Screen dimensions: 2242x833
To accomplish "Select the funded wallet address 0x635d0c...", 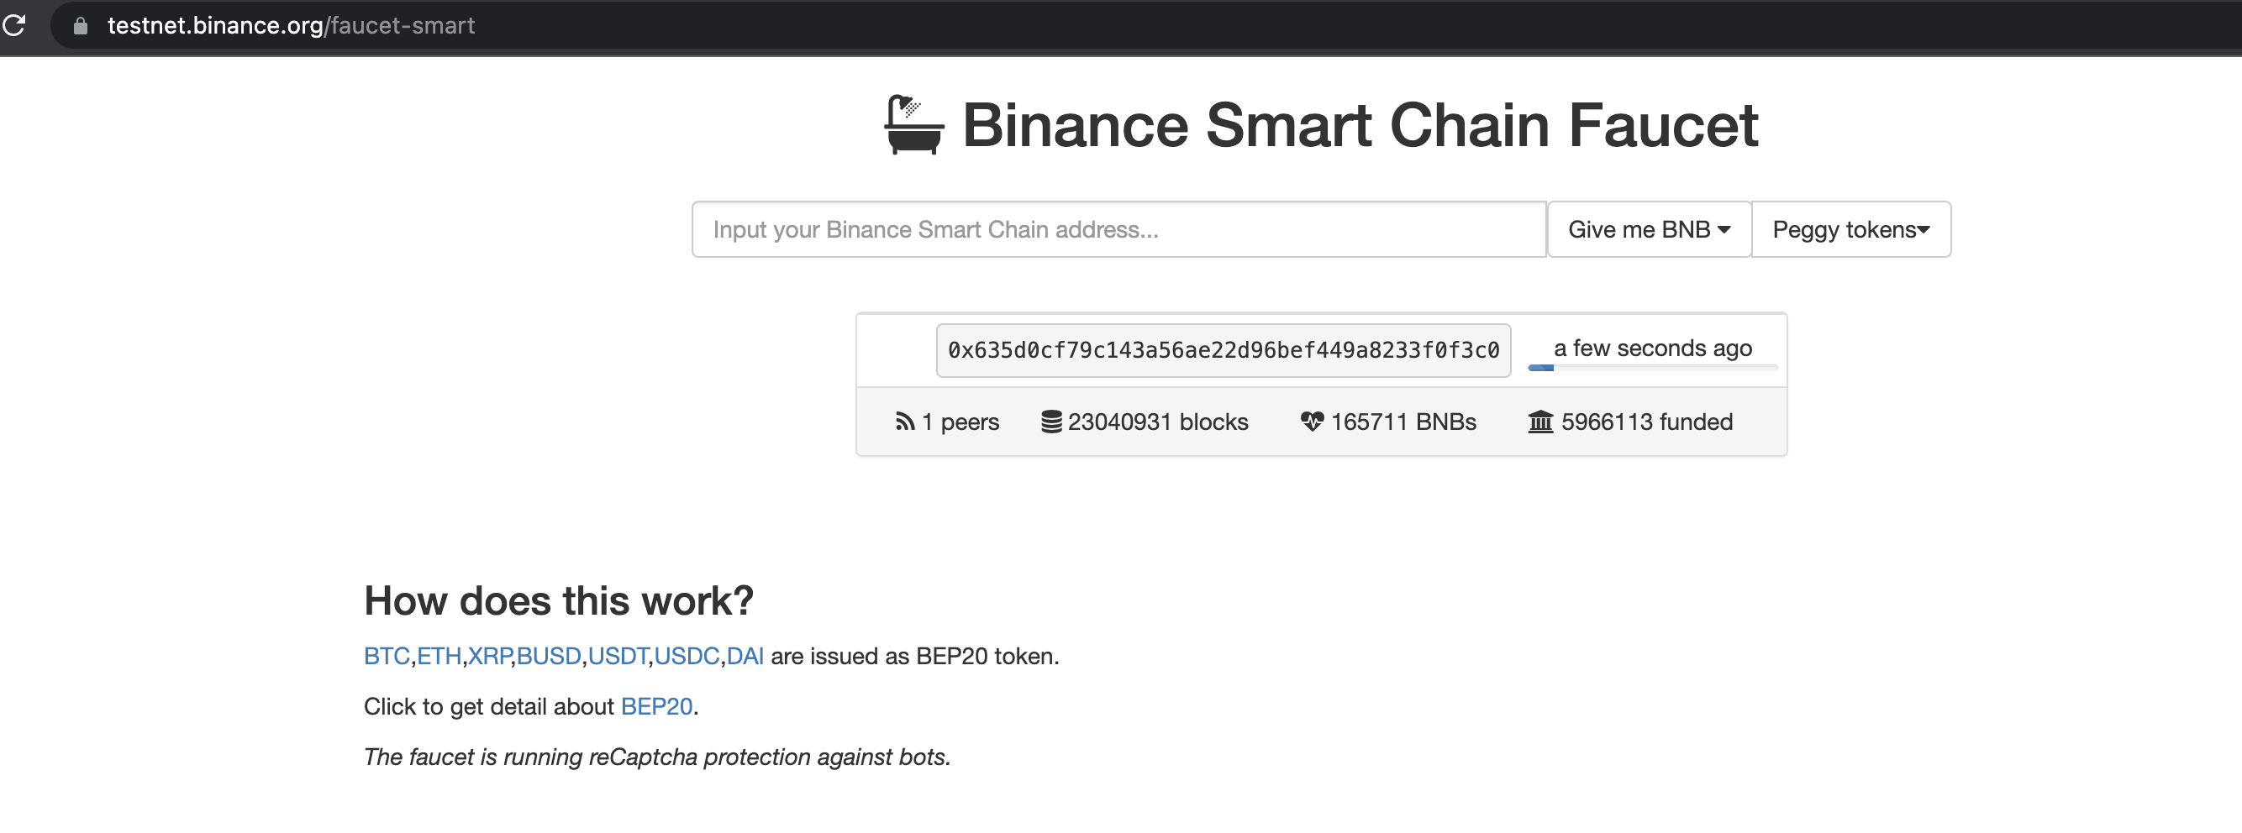I will point(1223,350).
